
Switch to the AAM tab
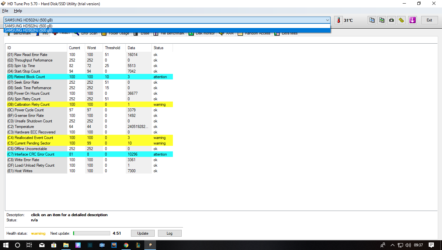[x=227, y=33]
